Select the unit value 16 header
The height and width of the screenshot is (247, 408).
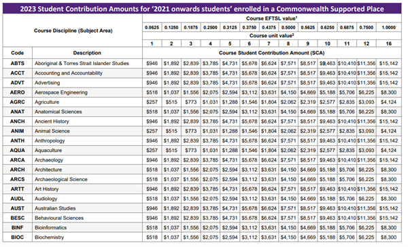(x=389, y=43)
